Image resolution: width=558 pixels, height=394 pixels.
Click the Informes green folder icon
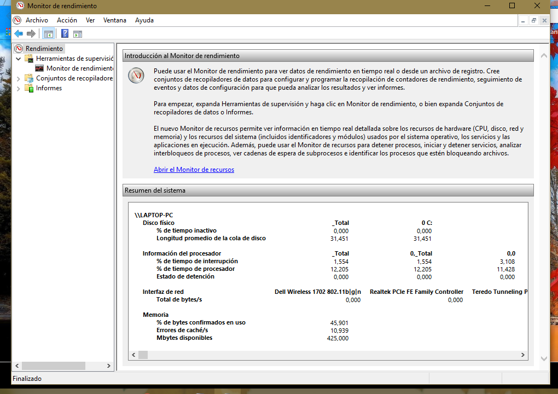click(29, 88)
